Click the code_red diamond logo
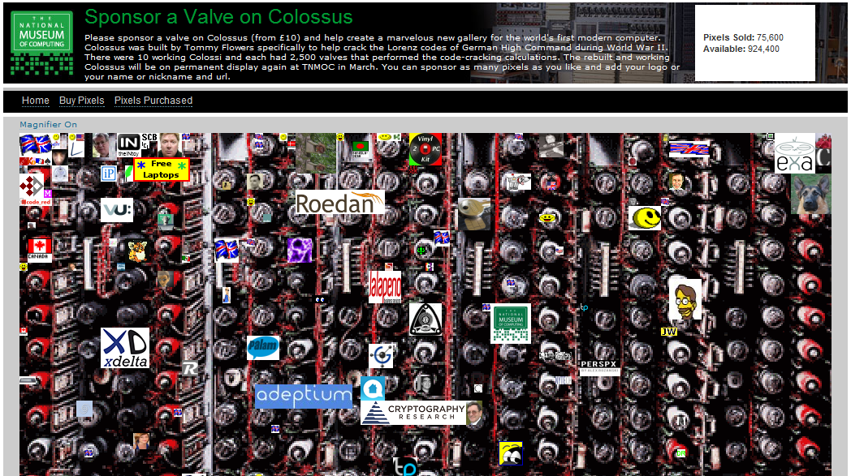The width and height of the screenshot is (851, 476). 35,190
